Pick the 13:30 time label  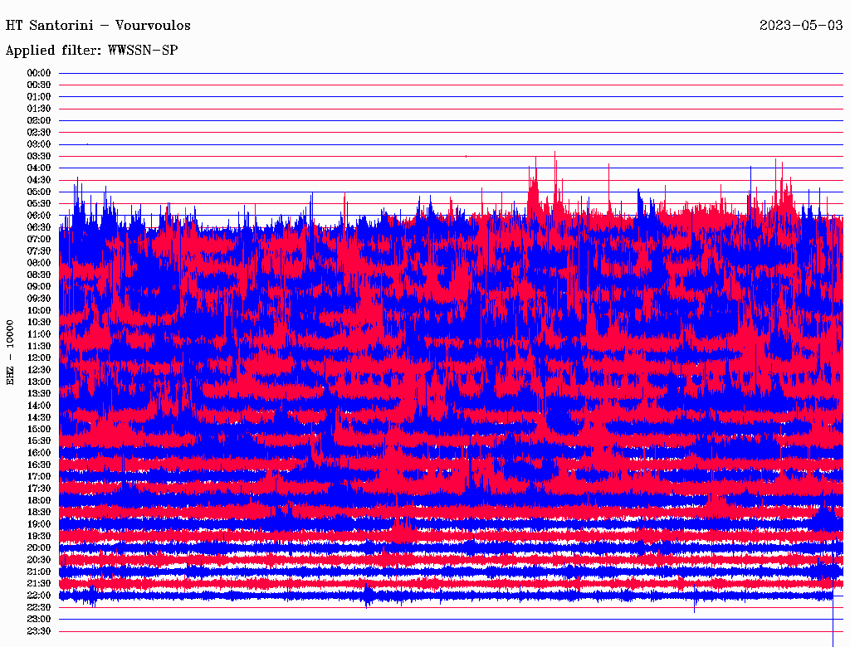[39, 393]
